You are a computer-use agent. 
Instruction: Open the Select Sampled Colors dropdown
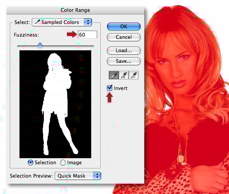(x=61, y=22)
